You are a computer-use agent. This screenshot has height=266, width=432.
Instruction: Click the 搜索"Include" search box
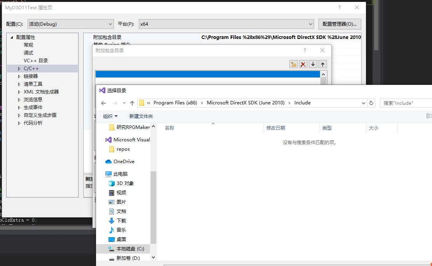[x=406, y=102]
